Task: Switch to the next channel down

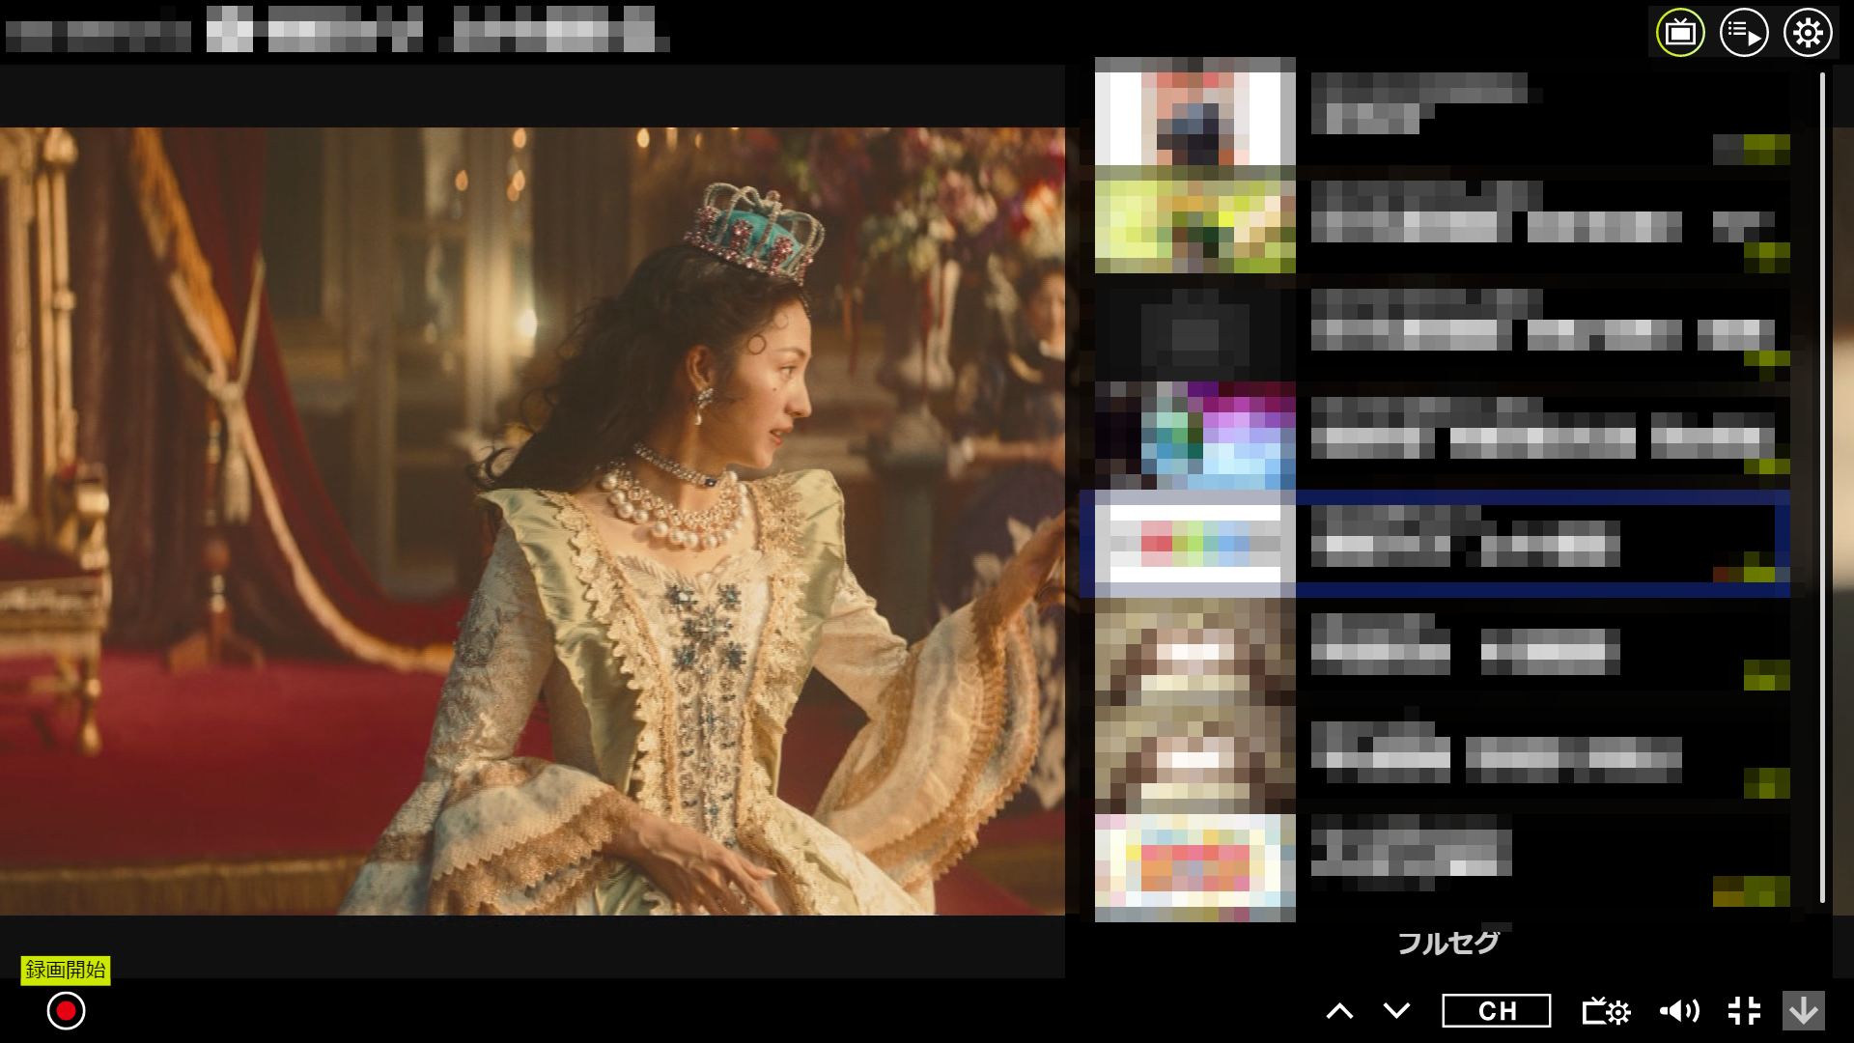Action: click(1396, 1011)
